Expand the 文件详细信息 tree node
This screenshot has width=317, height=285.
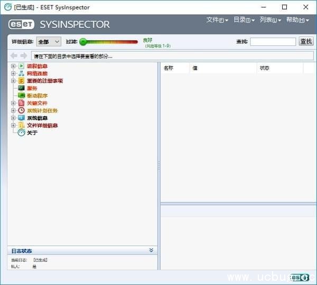click(13, 125)
